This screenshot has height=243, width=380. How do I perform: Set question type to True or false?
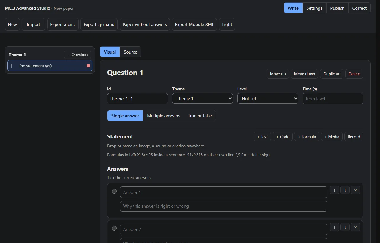tap(200, 116)
